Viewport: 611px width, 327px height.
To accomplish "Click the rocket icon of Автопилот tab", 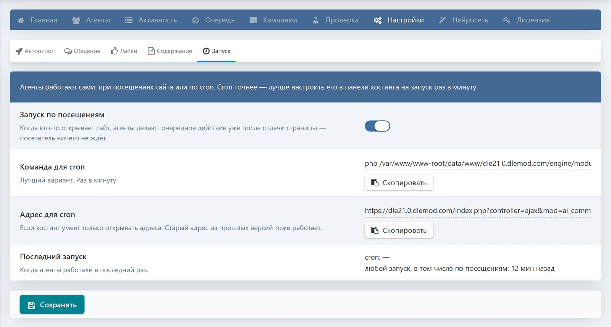I will 19,51.
